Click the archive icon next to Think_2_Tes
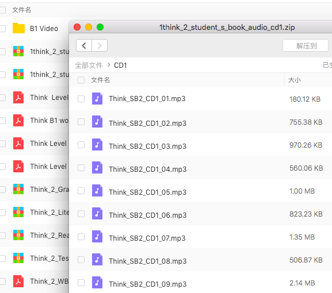 coord(18,259)
